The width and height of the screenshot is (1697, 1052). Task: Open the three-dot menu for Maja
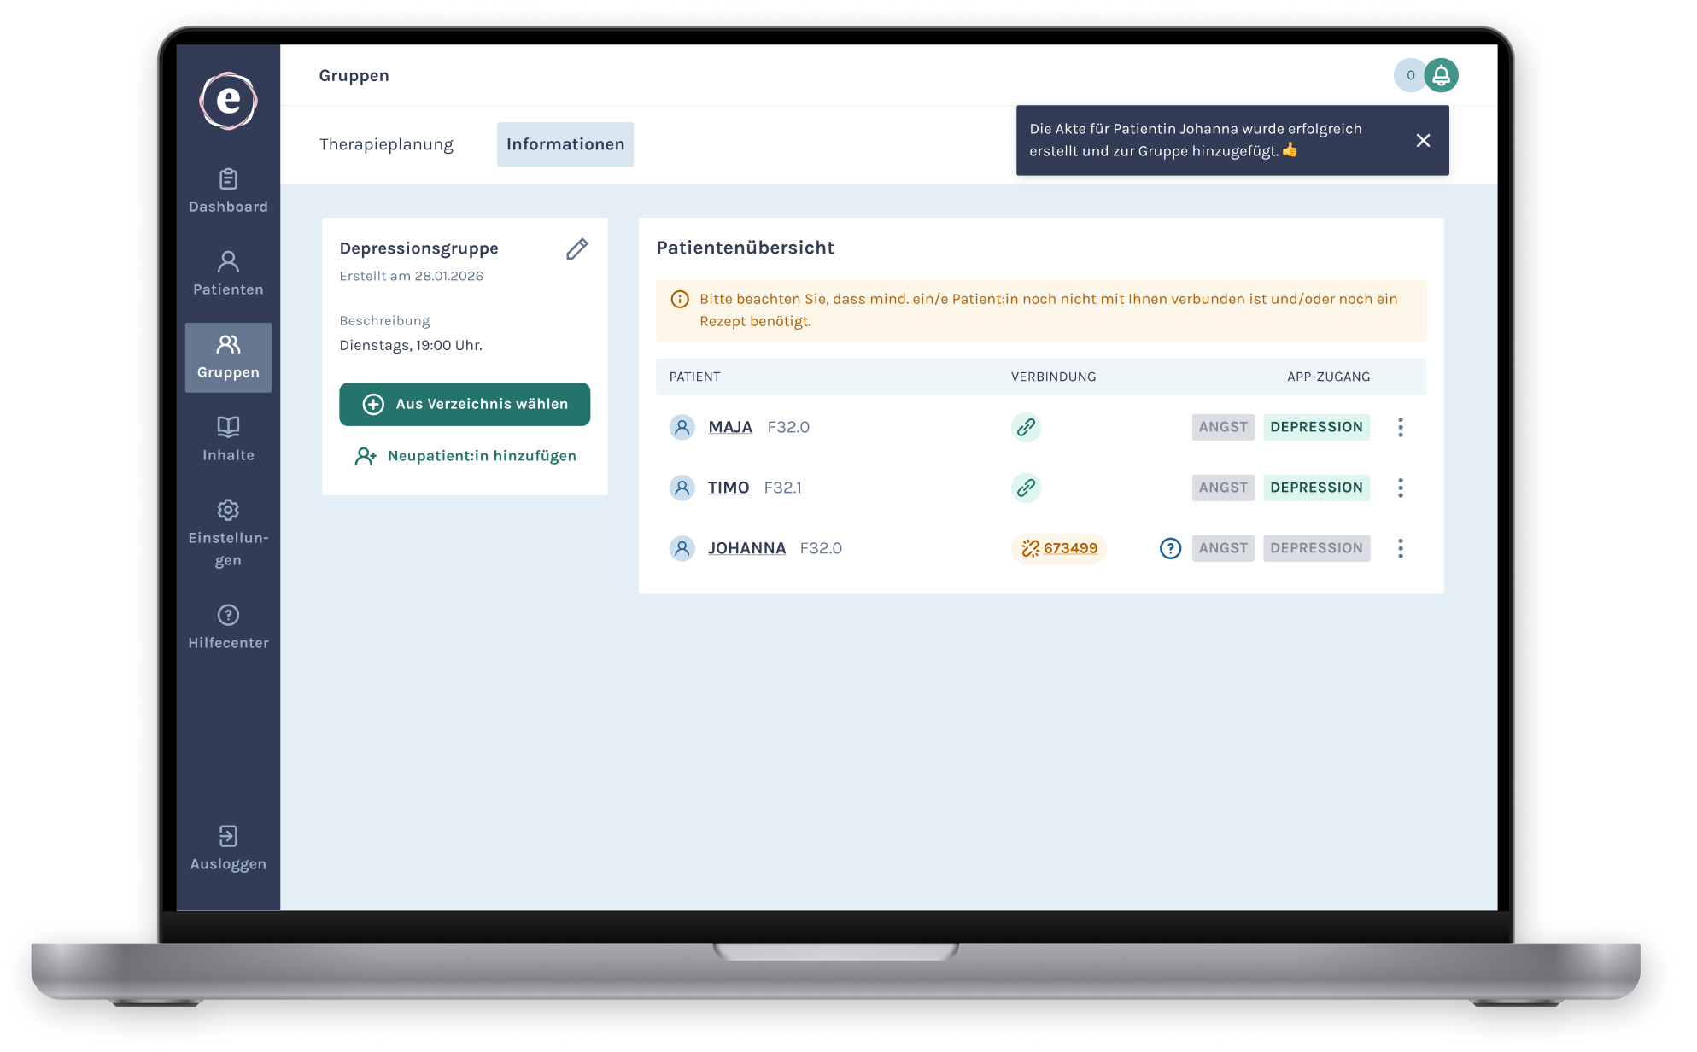(x=1400, y=427)
